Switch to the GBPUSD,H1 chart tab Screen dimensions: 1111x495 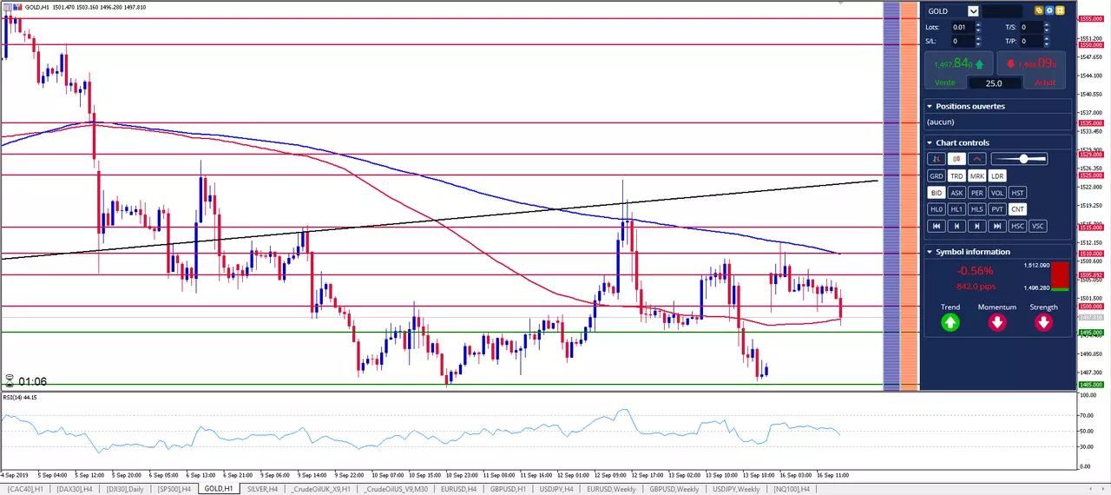[x=508, y=489]
